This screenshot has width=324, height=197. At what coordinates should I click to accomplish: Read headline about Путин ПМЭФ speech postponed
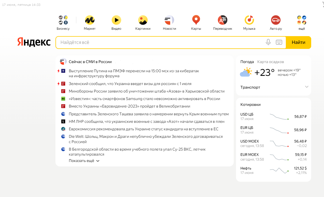(x=134, y=73)
